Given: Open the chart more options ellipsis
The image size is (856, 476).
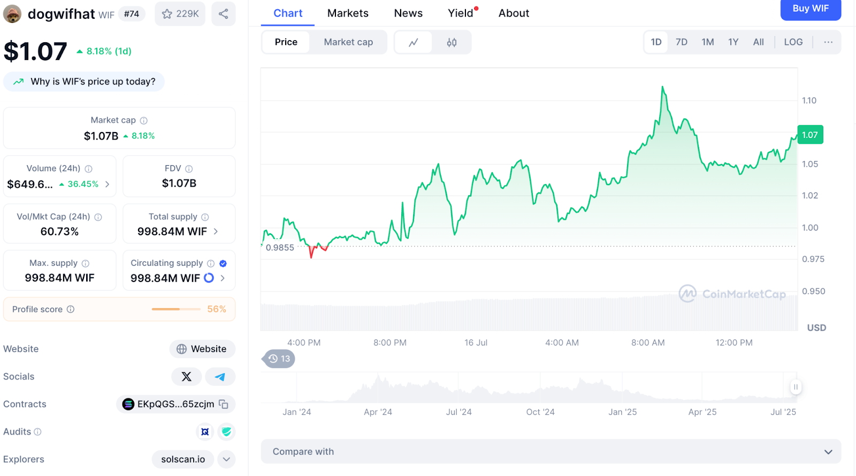Looking at the screenshot, I should coord(828,42).
